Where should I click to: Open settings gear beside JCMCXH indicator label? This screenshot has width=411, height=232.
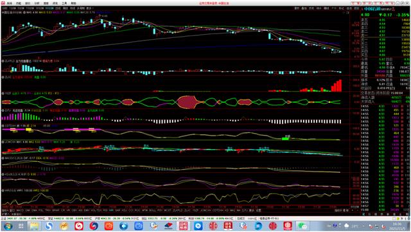click(x=3, y=142)
